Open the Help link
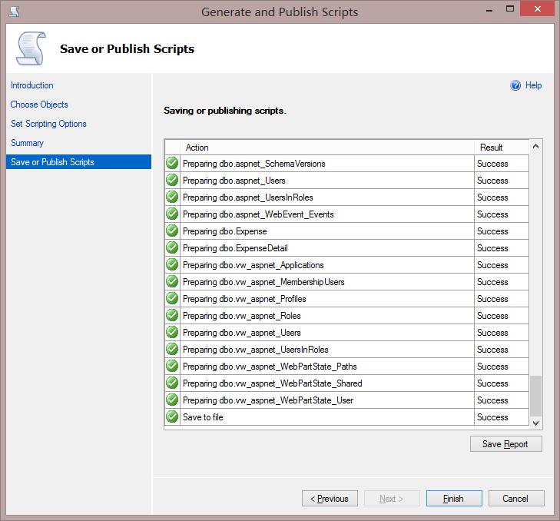The width and height of the screenshot is (560, 521). [533, 85]
